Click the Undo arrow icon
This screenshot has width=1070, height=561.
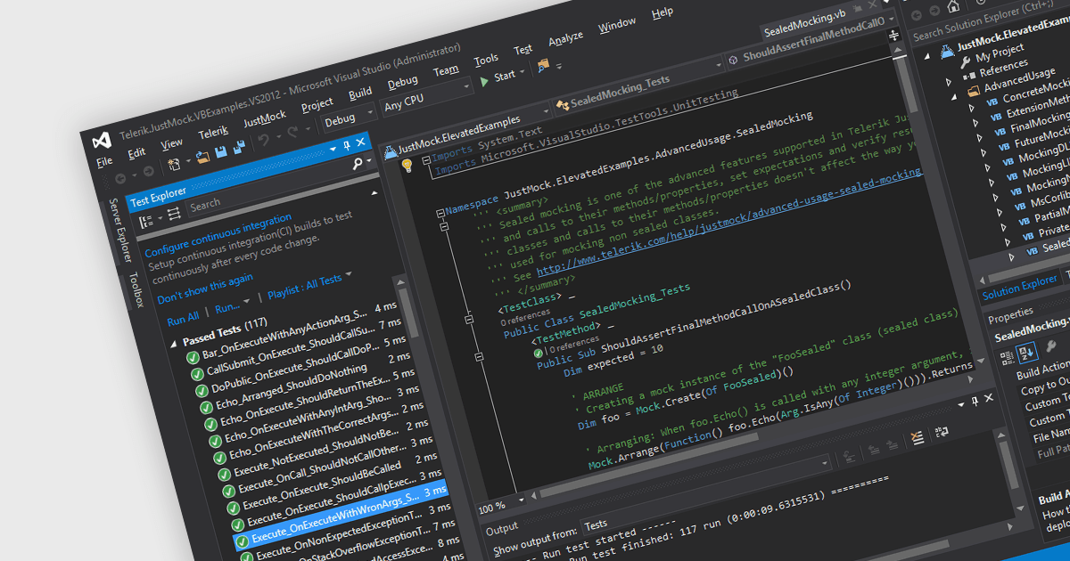tap(262, 142)
